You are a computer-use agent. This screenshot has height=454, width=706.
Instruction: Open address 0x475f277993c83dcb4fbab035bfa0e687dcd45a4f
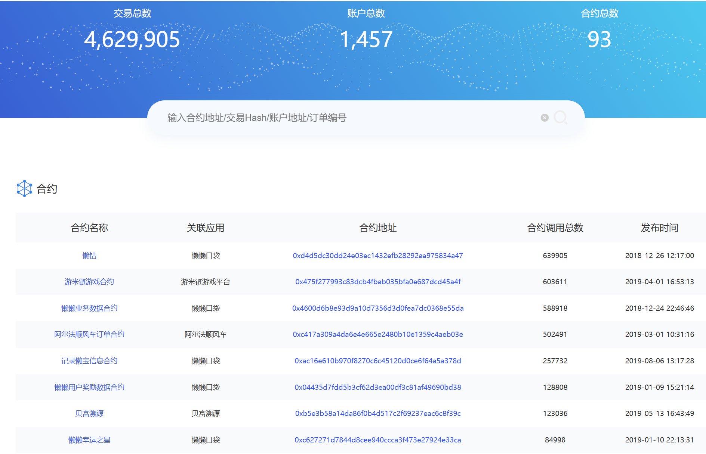click(378, 282)
